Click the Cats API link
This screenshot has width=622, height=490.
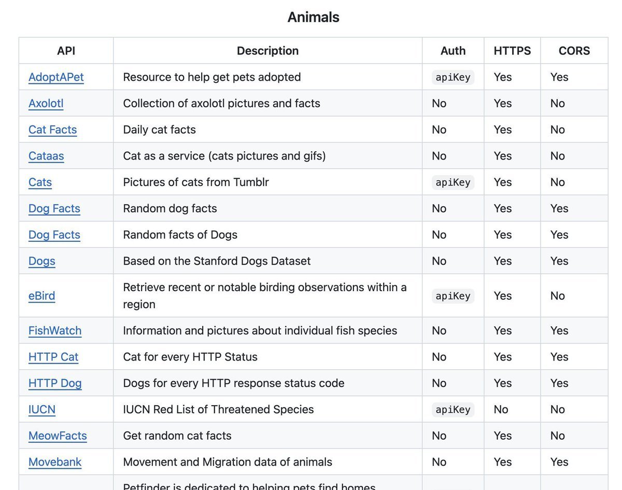coord(40,182)
